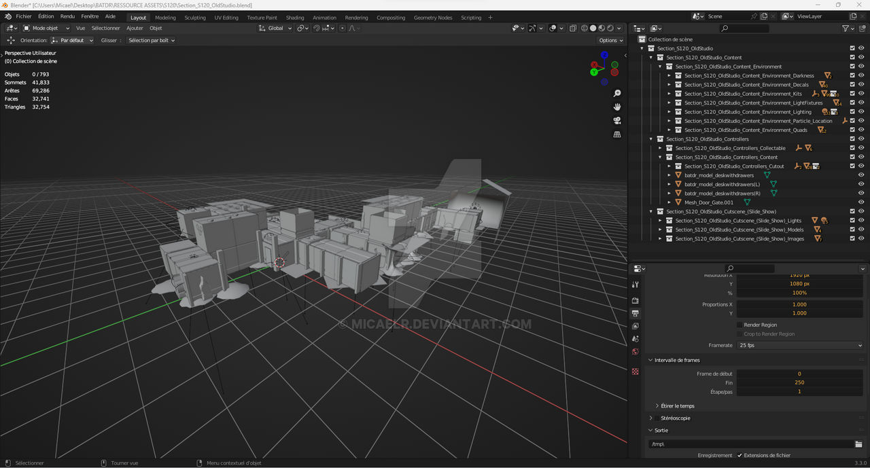Enable the Render Region checkbox
Image resolution: width=870 pixels, height=468 pixels.
pos(739,325)
